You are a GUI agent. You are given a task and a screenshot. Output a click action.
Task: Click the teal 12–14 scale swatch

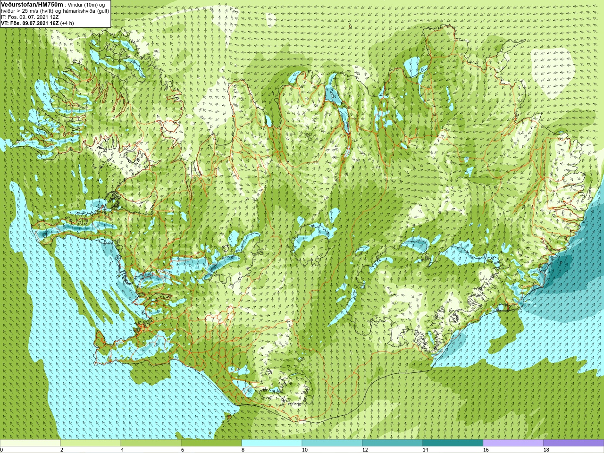[393, 443]
